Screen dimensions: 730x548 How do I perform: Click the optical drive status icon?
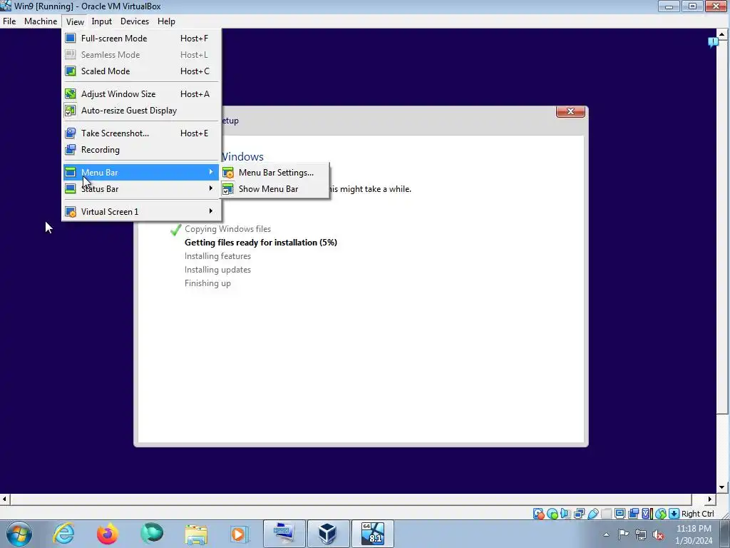[x=552, y=514]
